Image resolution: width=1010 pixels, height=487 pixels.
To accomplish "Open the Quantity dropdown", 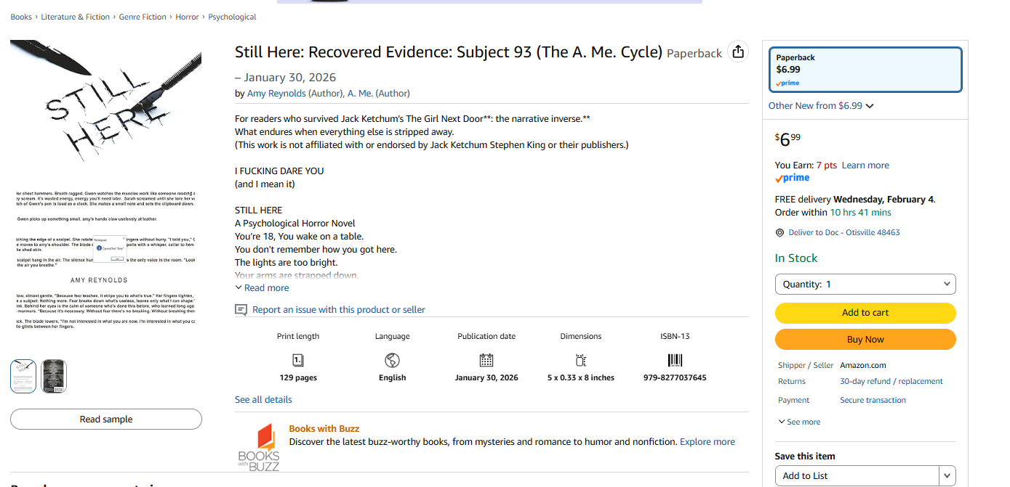I will tap(865, 285).
